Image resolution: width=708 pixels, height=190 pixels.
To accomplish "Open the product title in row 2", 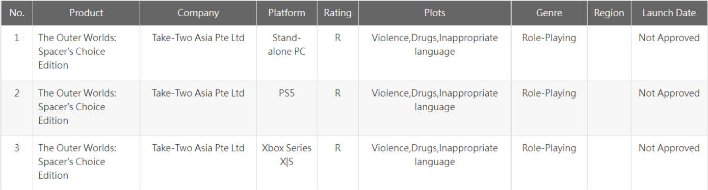I will coord(77,107).
